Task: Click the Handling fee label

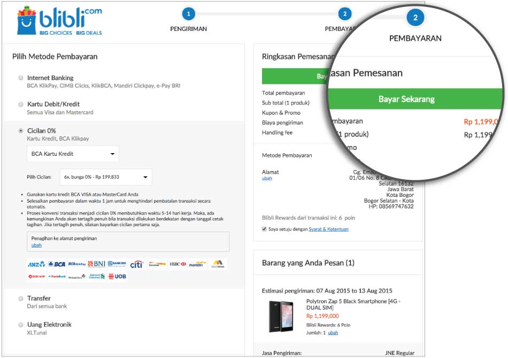Action: pyautogui.click(x=277, y=132)
